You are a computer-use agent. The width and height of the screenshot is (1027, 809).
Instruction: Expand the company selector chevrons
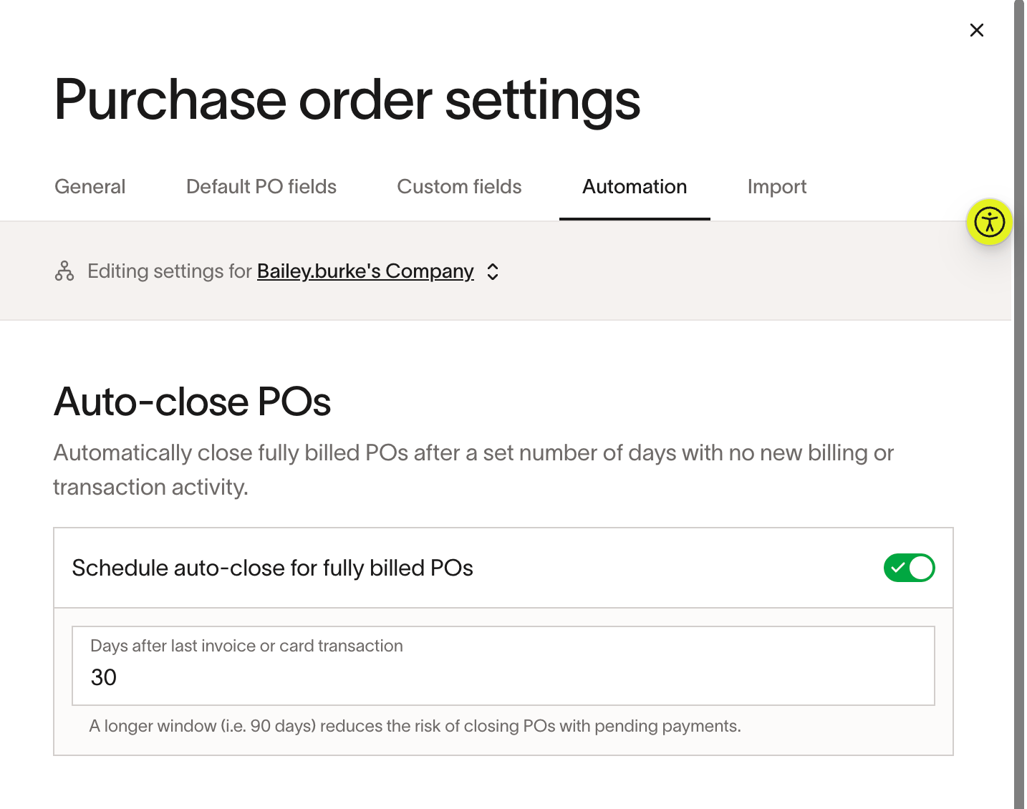tap(493, 271)
